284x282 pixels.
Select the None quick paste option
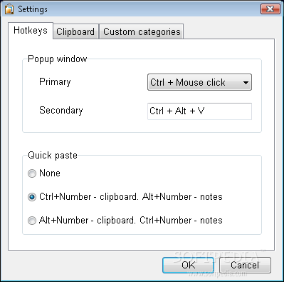coord(32,173)
